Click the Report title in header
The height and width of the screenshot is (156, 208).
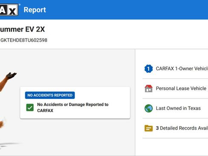click(x=35, y=10)
